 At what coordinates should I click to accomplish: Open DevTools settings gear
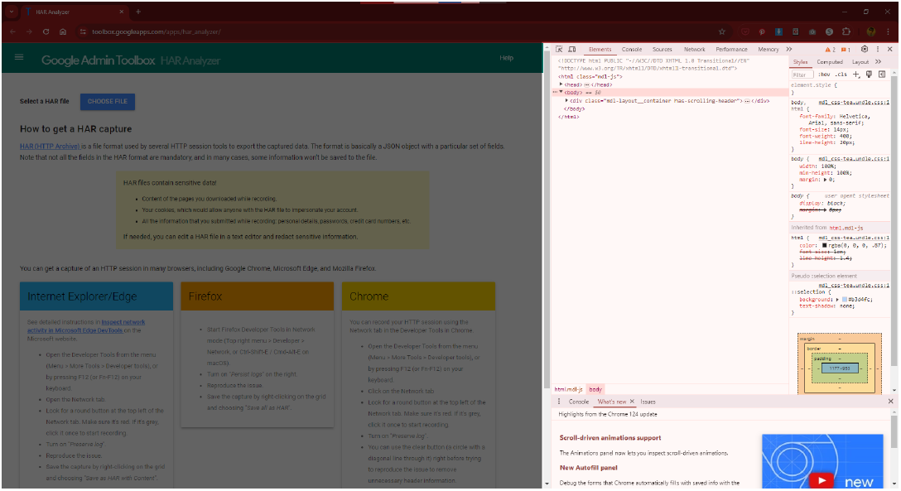865,50
